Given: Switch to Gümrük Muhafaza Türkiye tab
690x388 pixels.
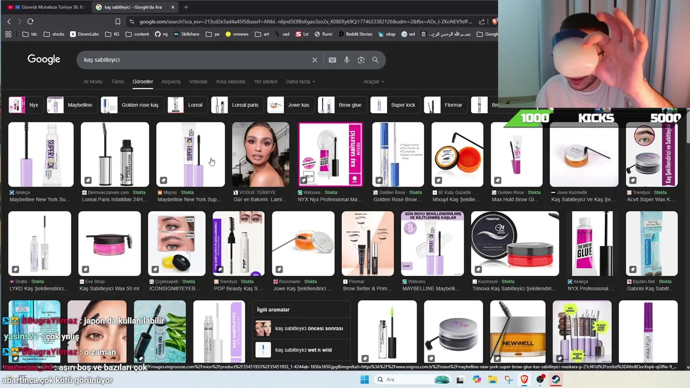Looking at the screenshot, I should click(46, 7).
